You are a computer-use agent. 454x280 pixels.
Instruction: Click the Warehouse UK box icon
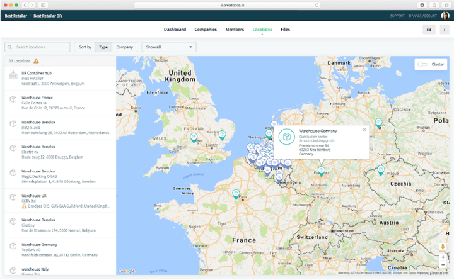pyautogui.click(x=13, y=197)
